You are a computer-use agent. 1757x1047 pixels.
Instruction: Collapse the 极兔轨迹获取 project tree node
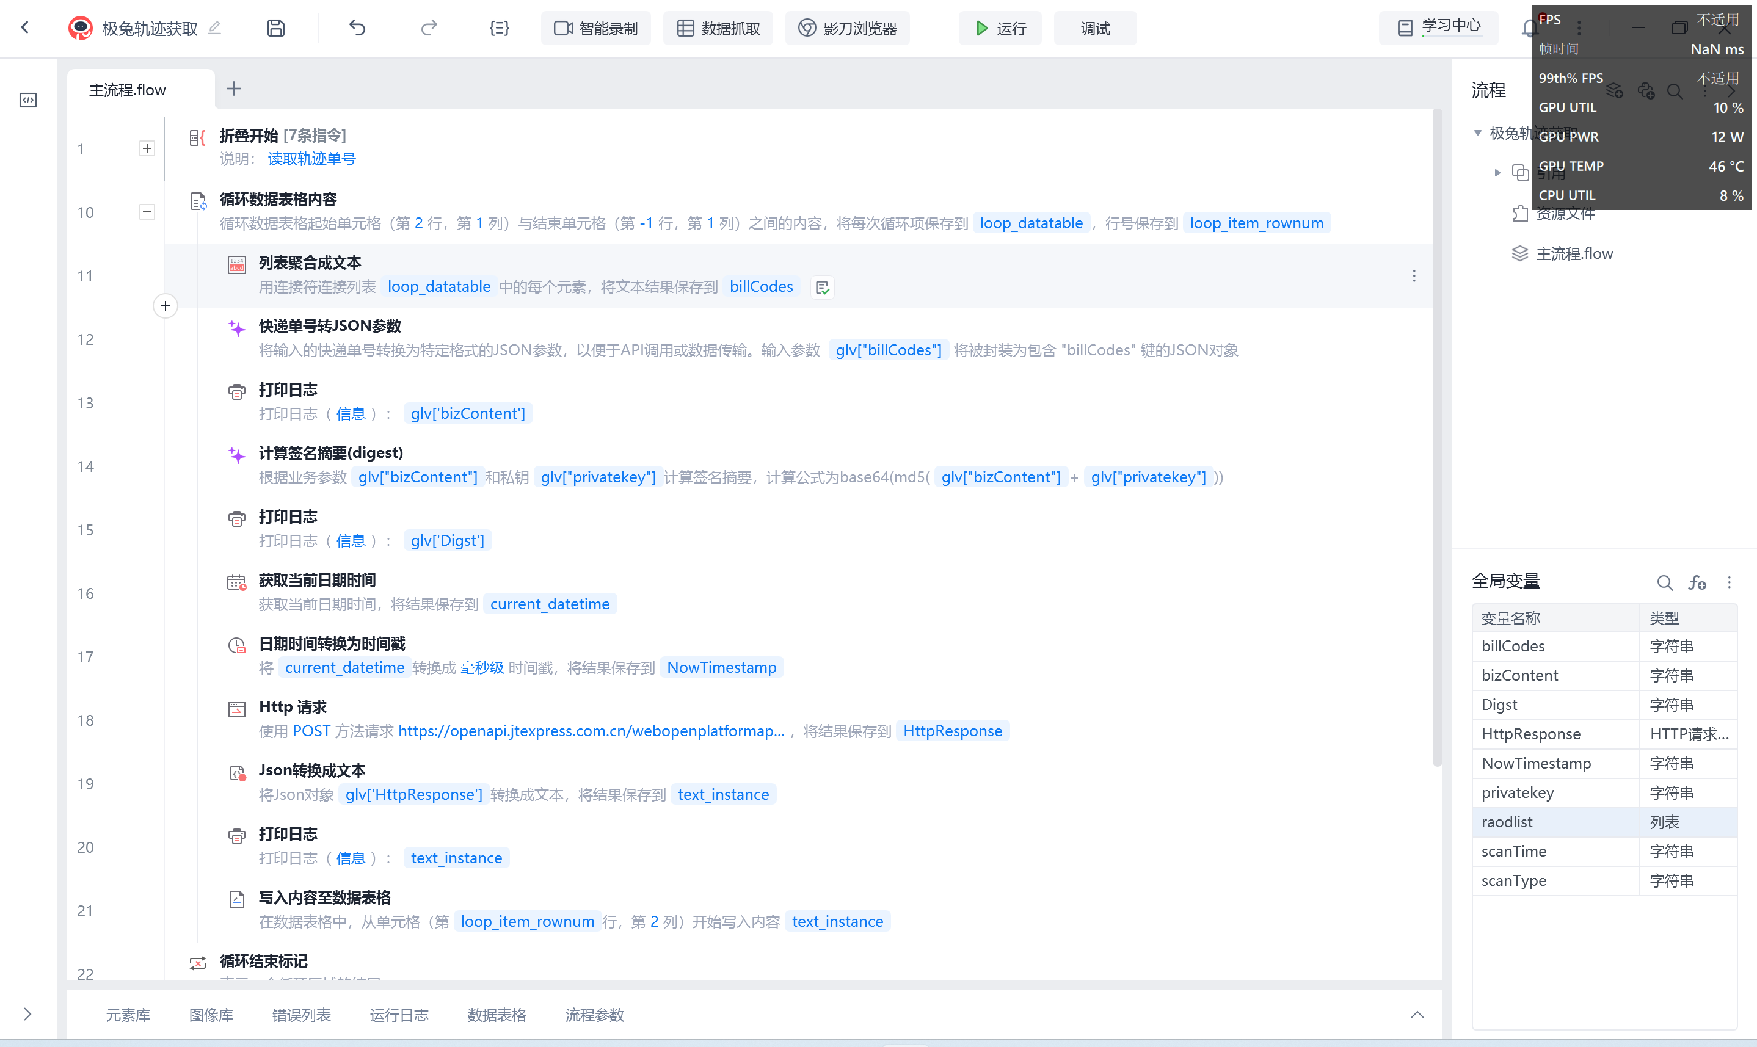pyautogui.click(x=1477, y=132)
